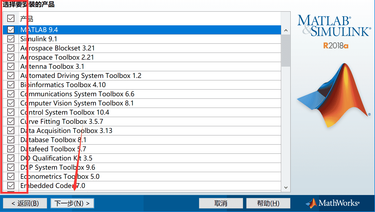Select the Simulink 9.1 product name
This screenshot has height=212, width=375.
[x=39, y=39]
